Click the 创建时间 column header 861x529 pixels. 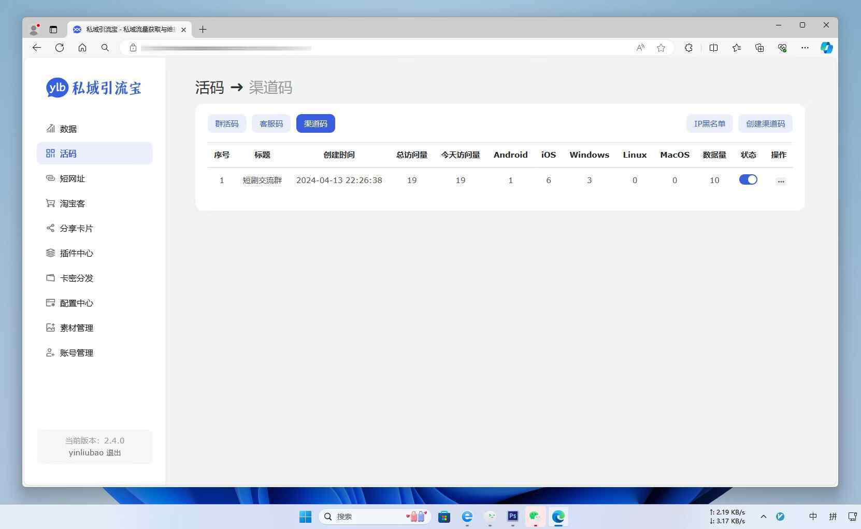click(339, 155)
